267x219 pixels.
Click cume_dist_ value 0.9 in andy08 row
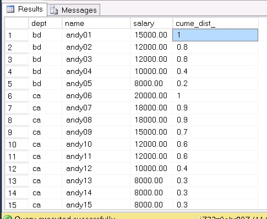pos(215,120)
